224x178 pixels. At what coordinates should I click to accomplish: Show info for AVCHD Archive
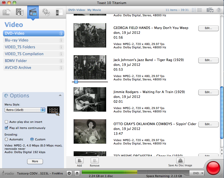[x=61, y=68]
